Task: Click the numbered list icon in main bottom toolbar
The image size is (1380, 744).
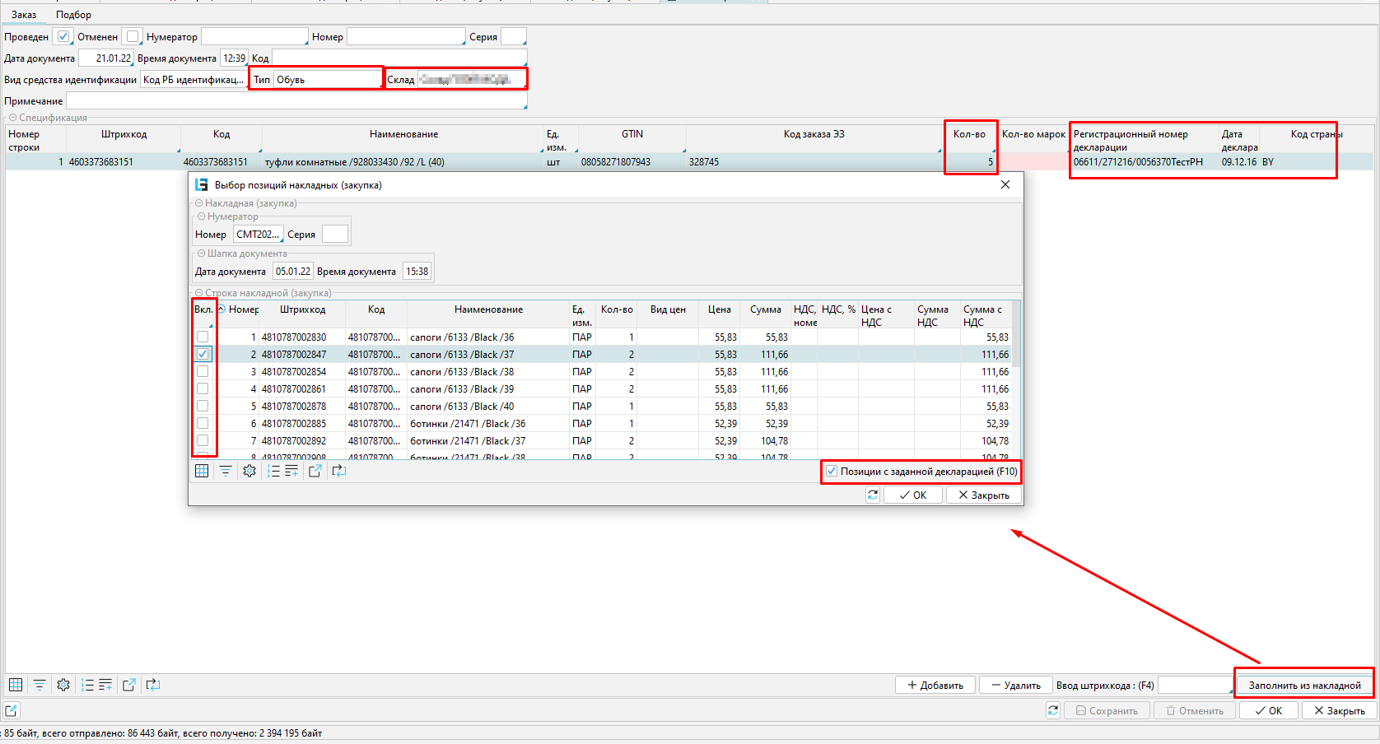Action: point(87,685)
